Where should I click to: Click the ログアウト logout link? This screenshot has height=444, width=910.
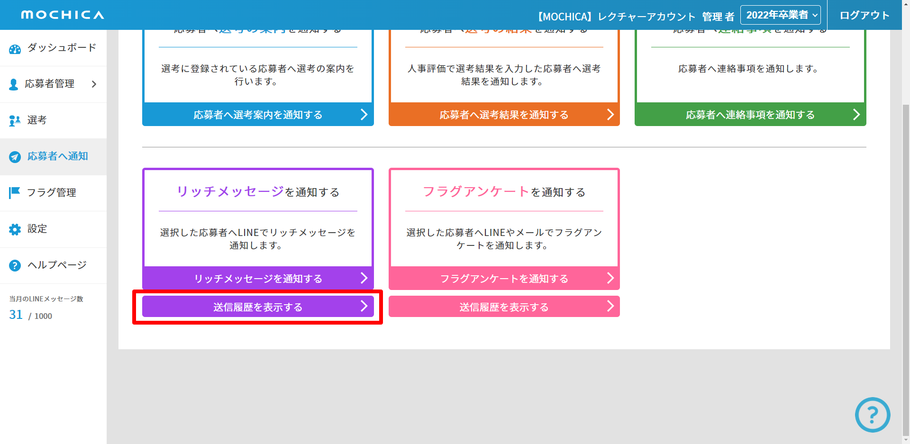click(864, 15)
